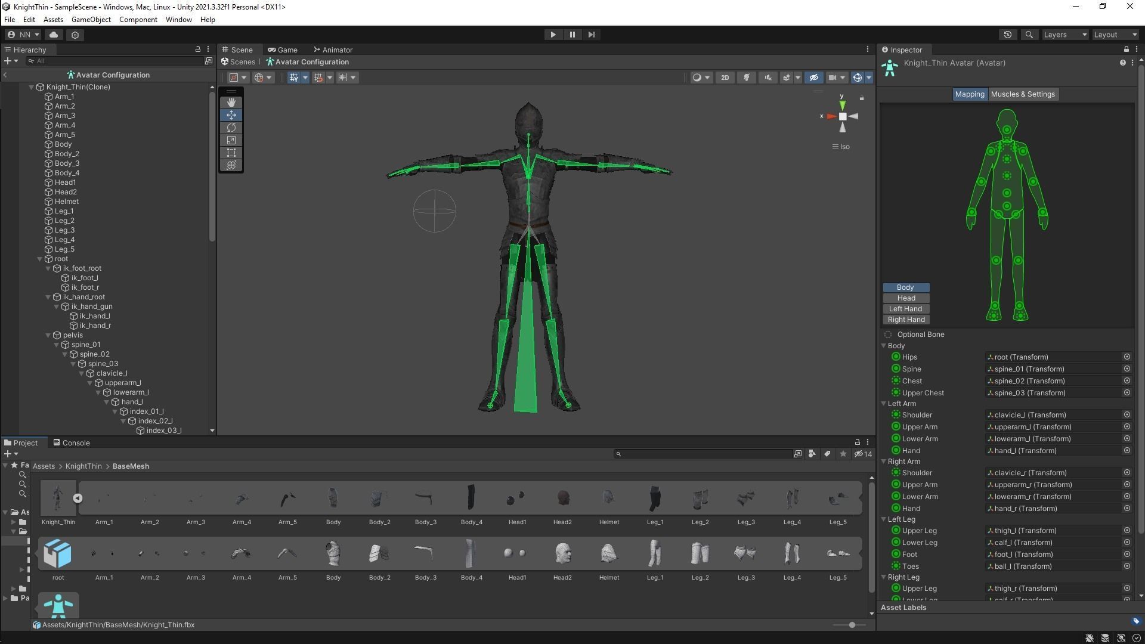Switch to Muscles & Settings tab

[1023, 94]
